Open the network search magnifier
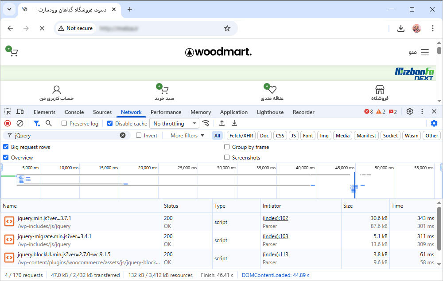Image resolution: width=443 pixels, height=281 pixels. [49, 124]
